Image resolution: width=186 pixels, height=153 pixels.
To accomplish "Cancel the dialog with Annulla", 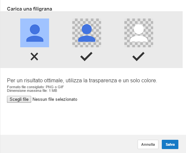I will point(148,144).
